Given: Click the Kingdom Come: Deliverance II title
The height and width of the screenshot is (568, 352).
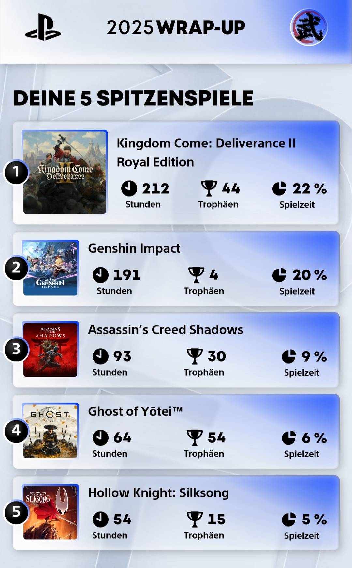Looking at the screenshot, I should pos(206,152).
